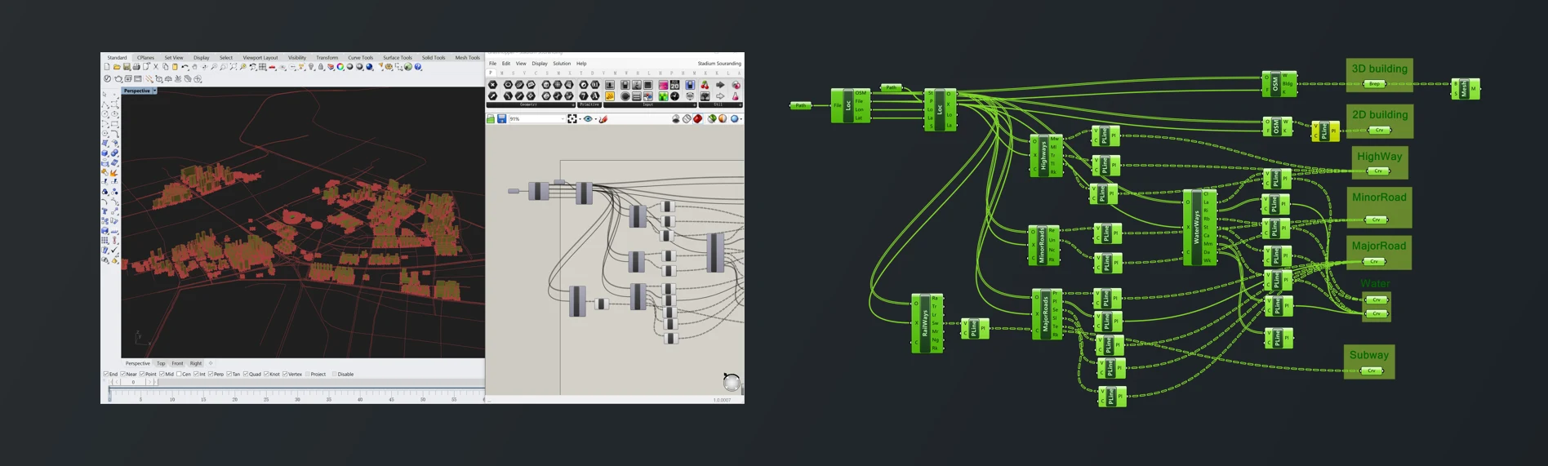The image size is (1548, 466).
Task: Toggle the Point osnap checkbox
Action: 142,374
